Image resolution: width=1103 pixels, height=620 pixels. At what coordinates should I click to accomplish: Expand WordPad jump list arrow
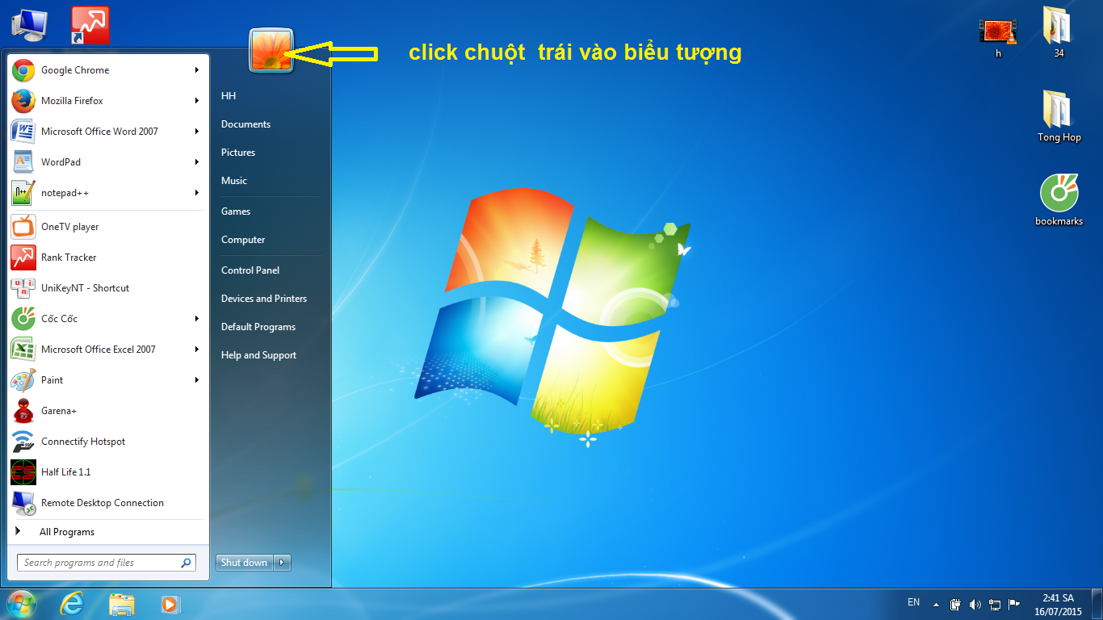(x=196, y=162)
